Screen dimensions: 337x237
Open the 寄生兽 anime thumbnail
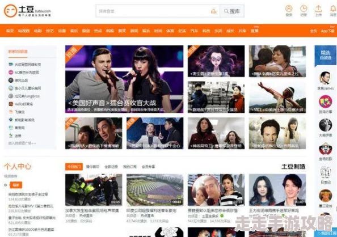tap(216, 61)
